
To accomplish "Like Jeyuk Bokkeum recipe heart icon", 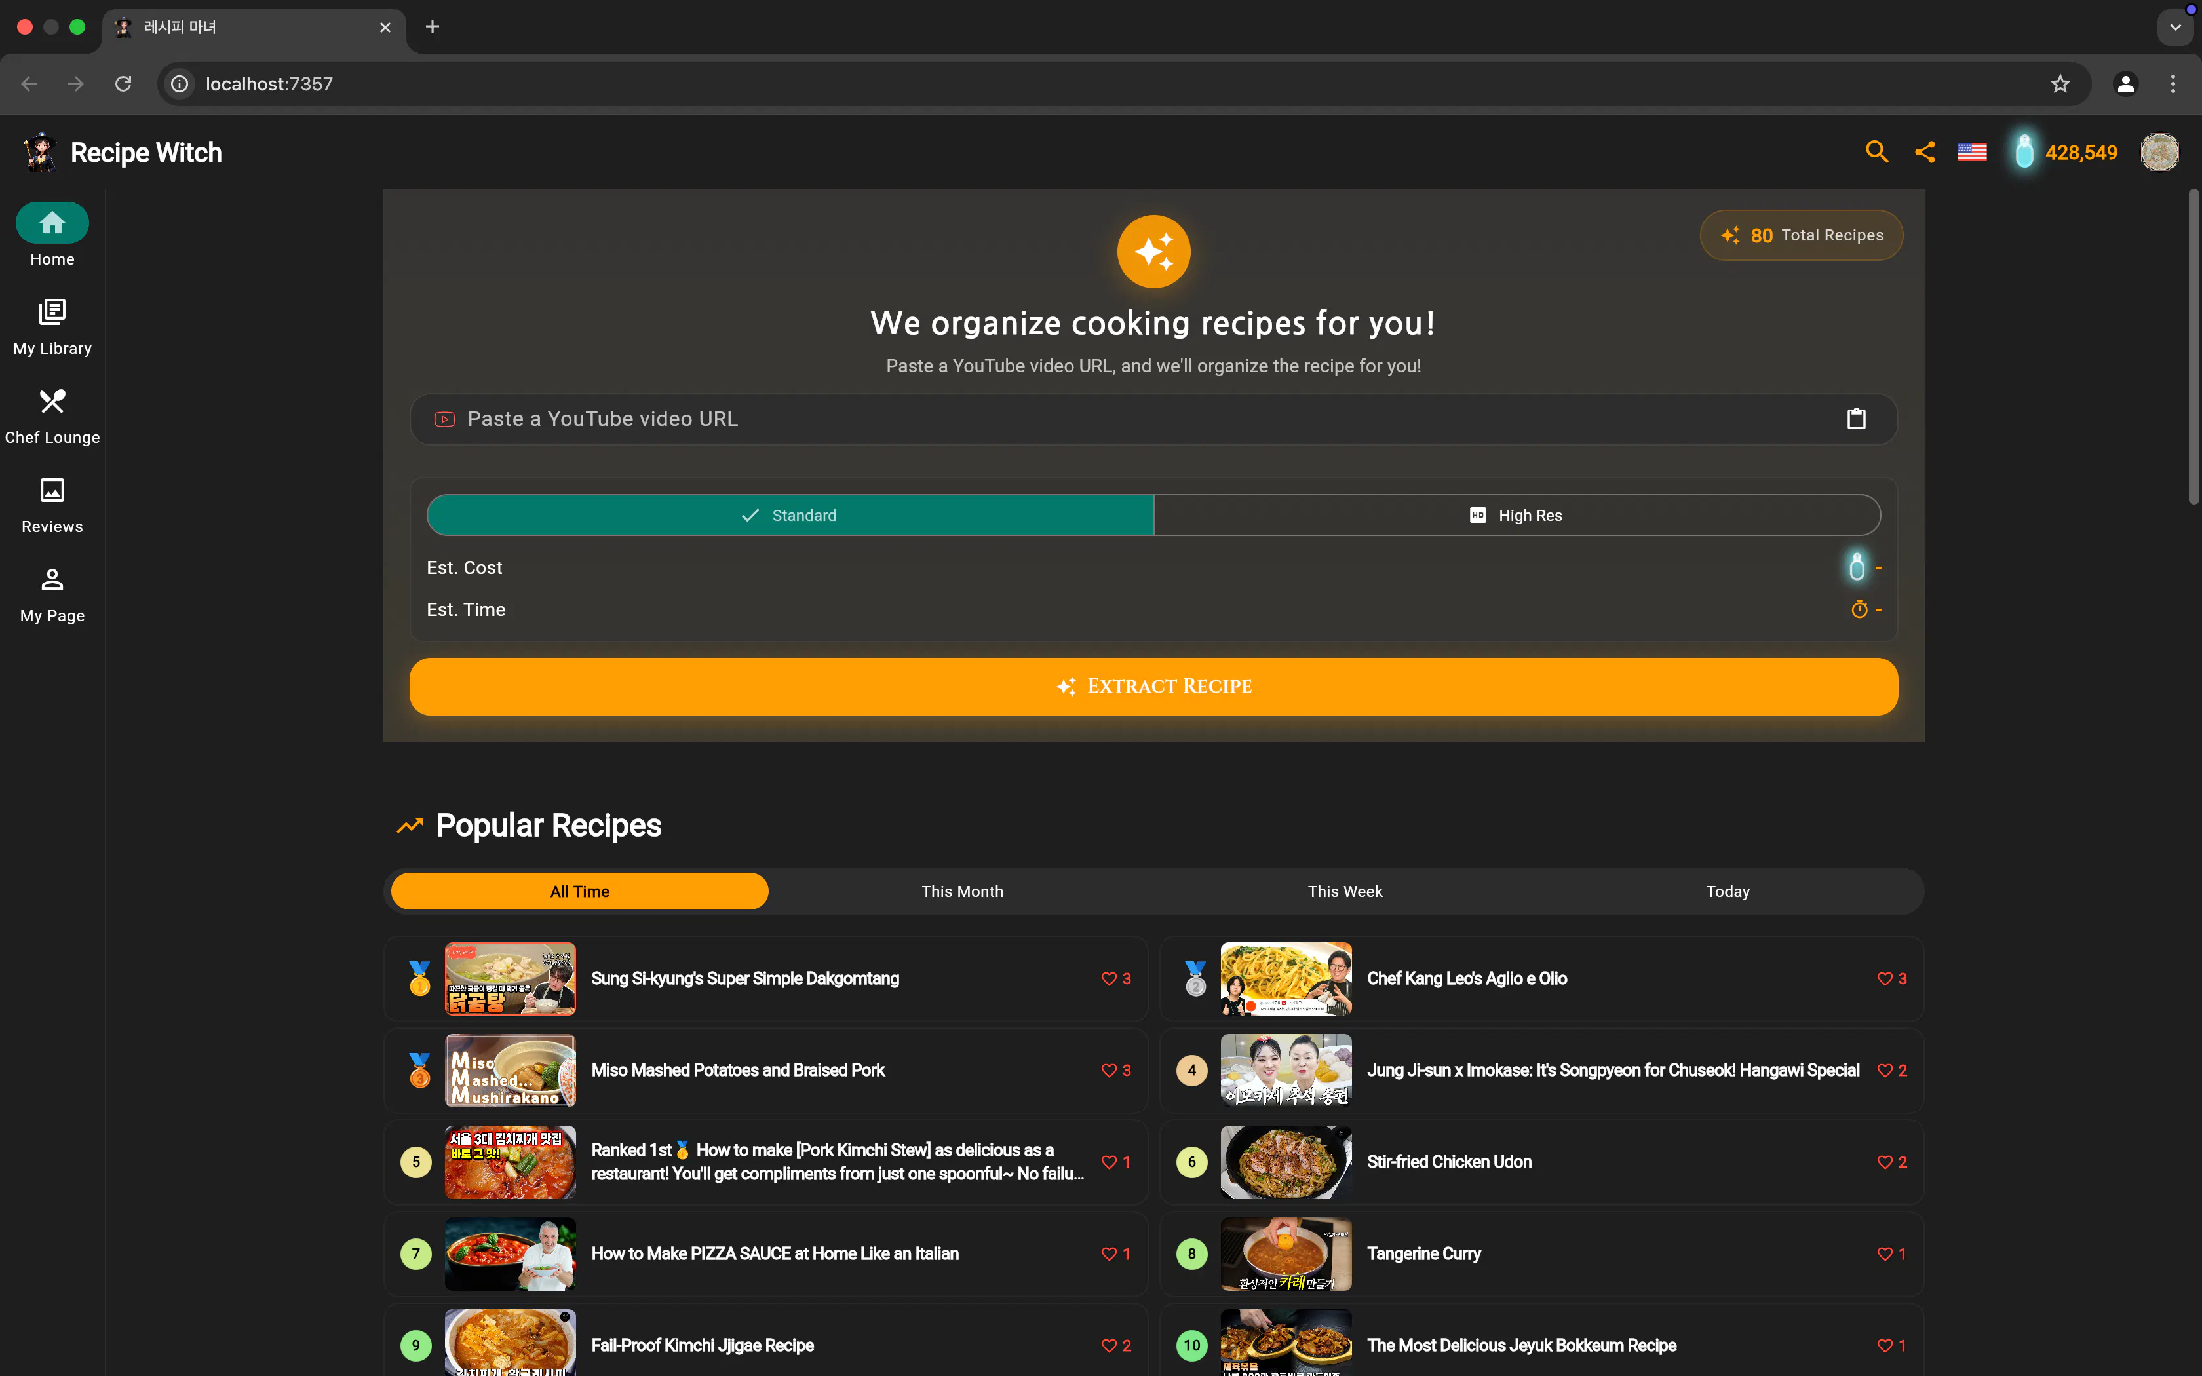I will [x=1884, y=1346].
